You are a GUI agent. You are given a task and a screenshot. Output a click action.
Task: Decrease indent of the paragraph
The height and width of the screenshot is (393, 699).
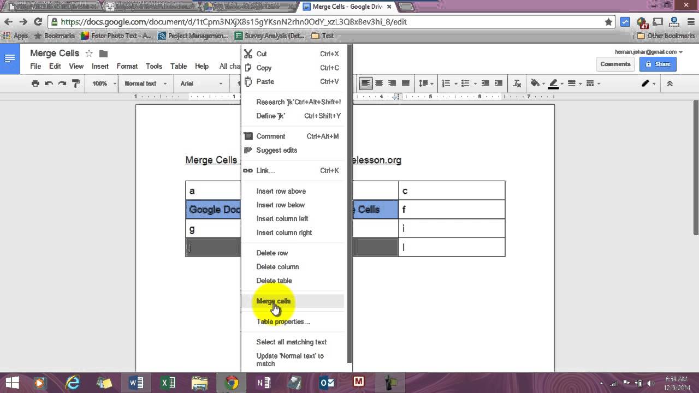point(485,84)
